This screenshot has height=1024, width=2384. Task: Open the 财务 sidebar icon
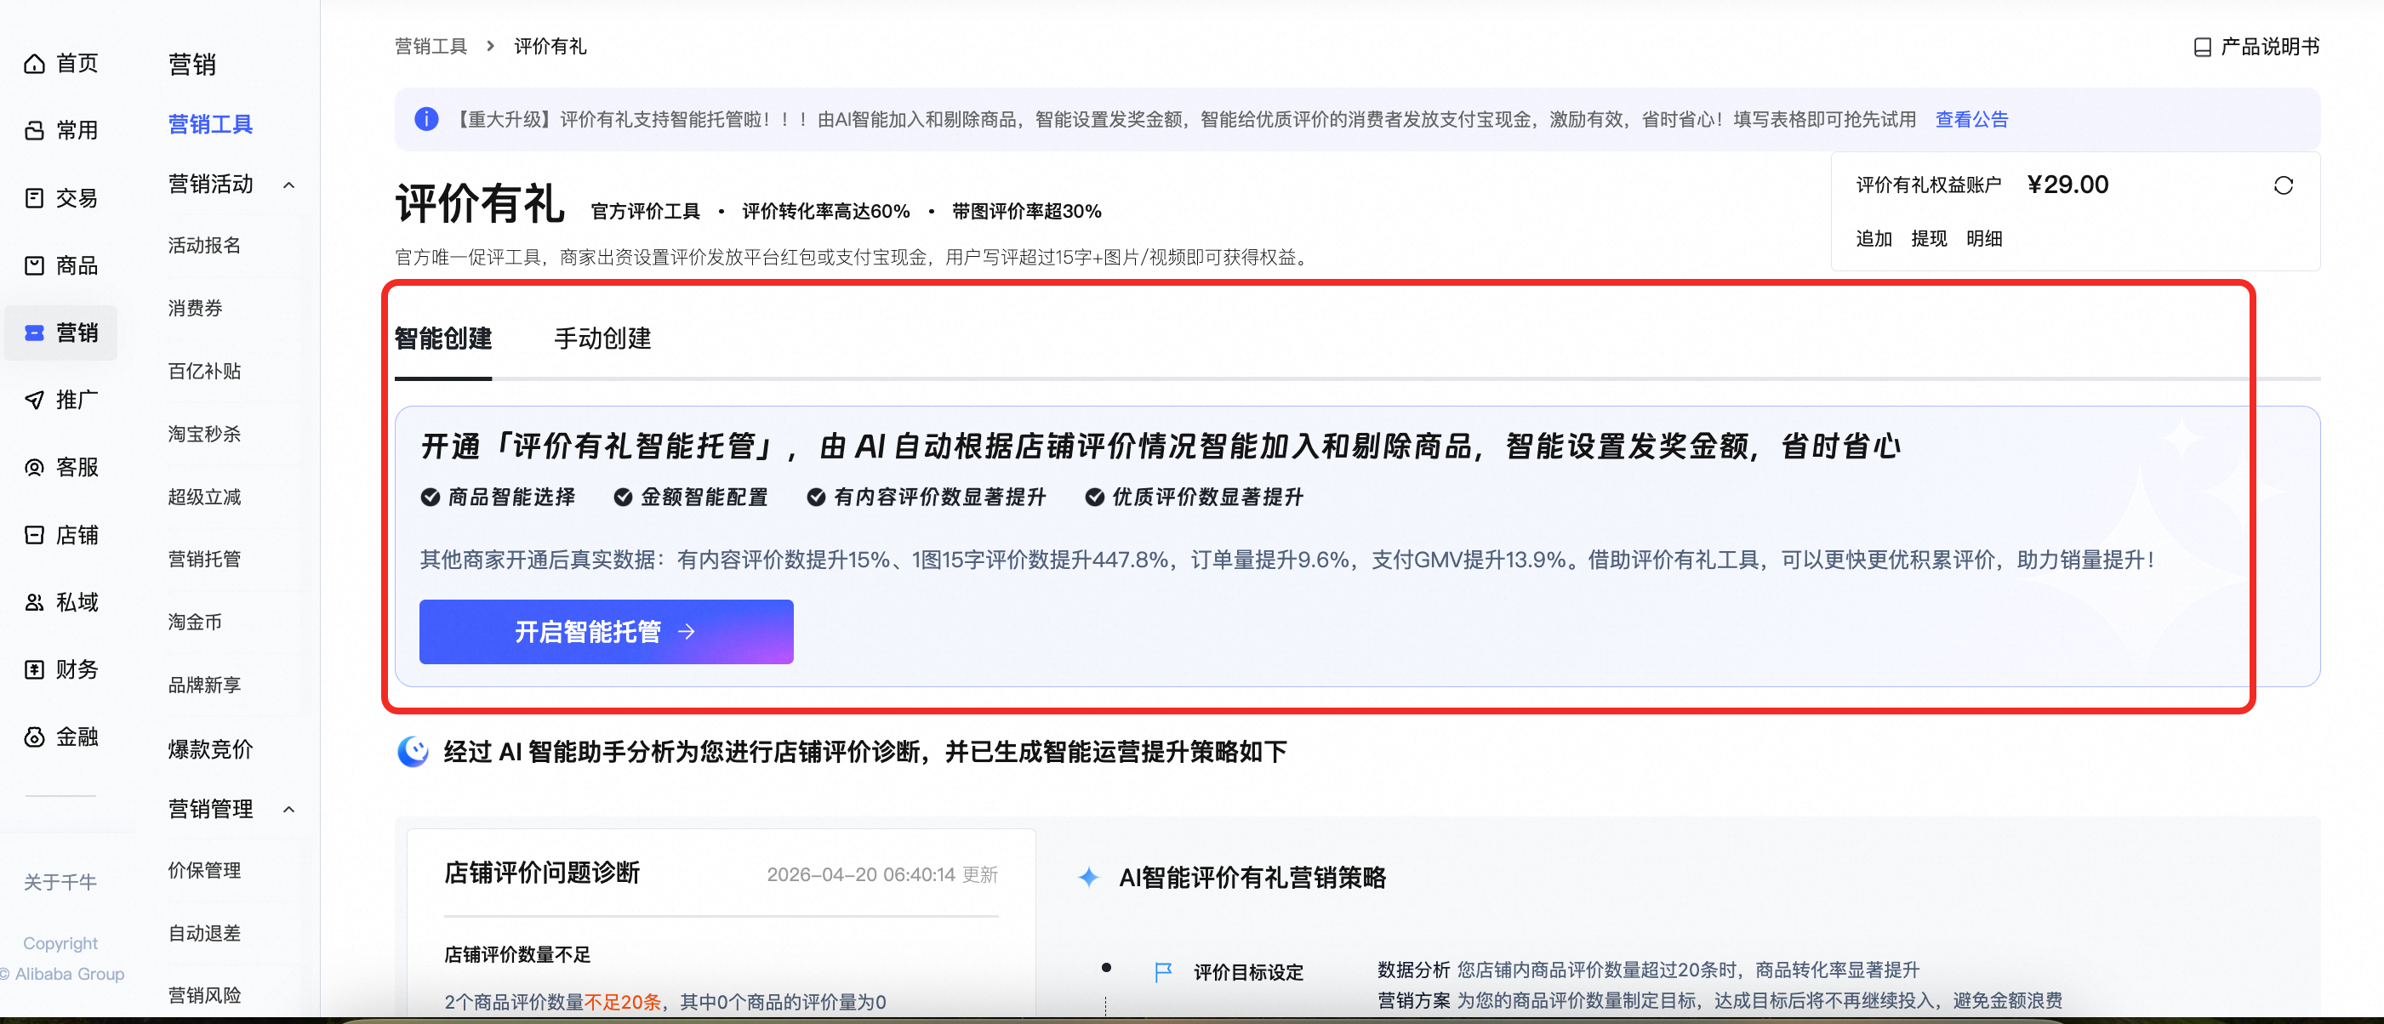pos(34,669)
